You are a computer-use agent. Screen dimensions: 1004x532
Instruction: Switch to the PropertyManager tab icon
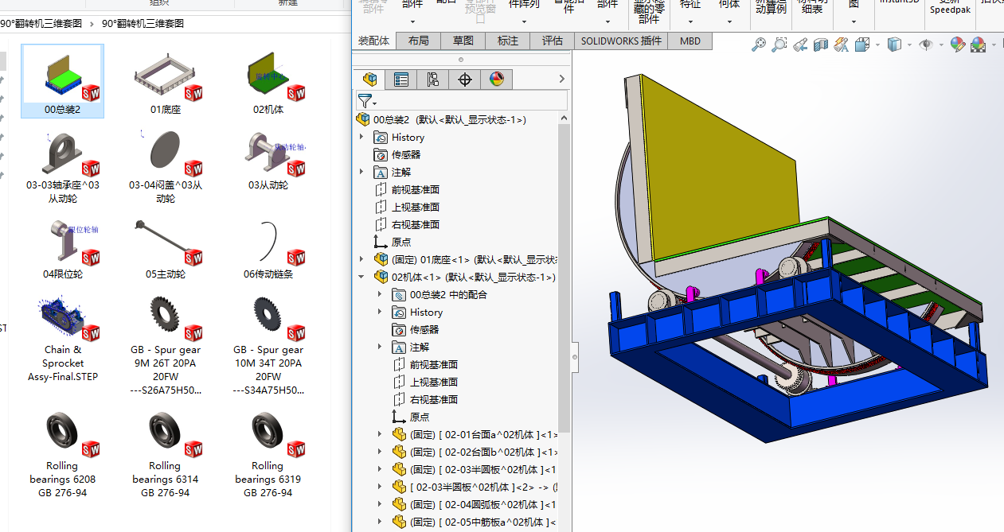click(x=401, y=80)
